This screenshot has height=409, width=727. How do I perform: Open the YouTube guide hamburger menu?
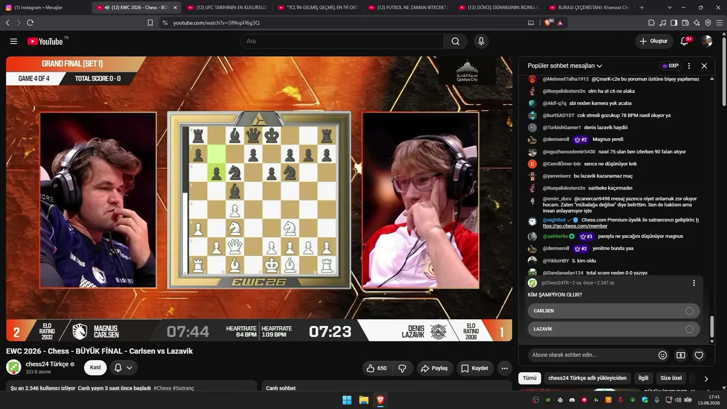click(14, 41)
